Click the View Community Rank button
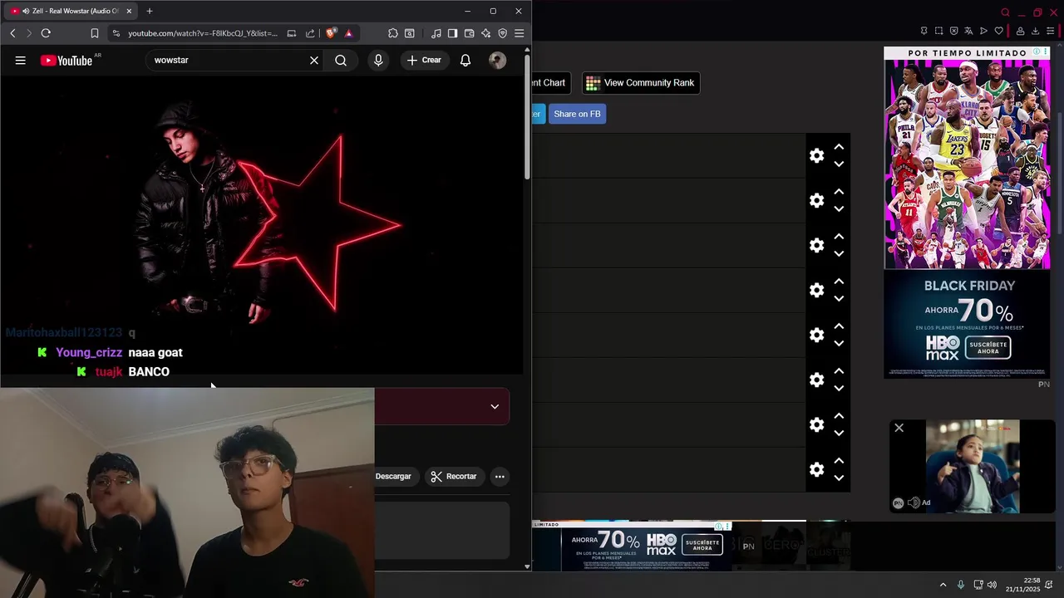The height and width of the screenshot is (598, 1064). pyautogui.click(x=640, y=83)
